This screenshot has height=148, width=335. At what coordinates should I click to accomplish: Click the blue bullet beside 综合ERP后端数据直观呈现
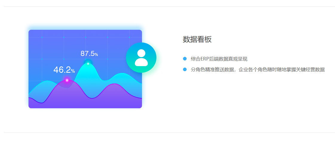coord(185,59)
